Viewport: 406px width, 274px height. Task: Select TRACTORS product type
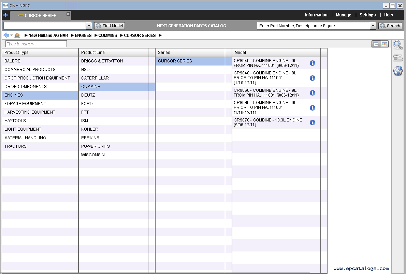[x=15, y=146]
